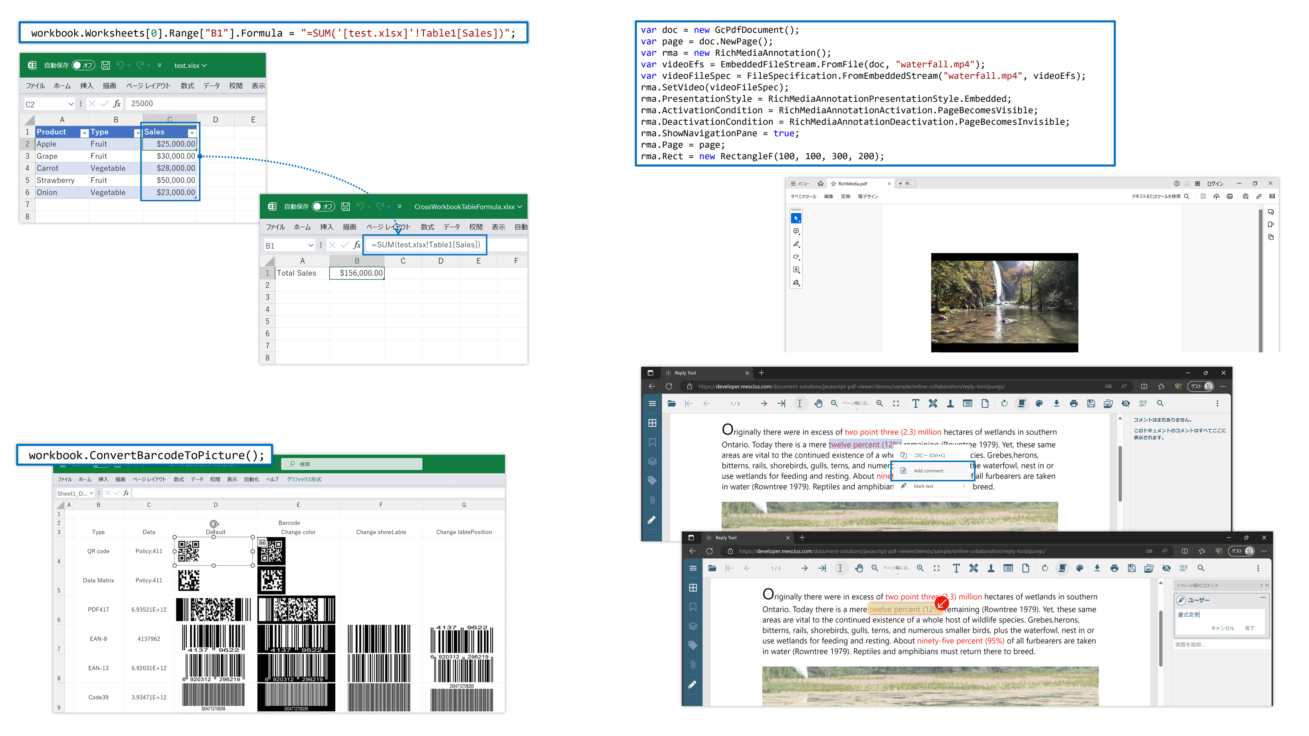Click 完了 in the user comment
Image resolution: width=1309 pixels, height=736 pixels.
1249,628
